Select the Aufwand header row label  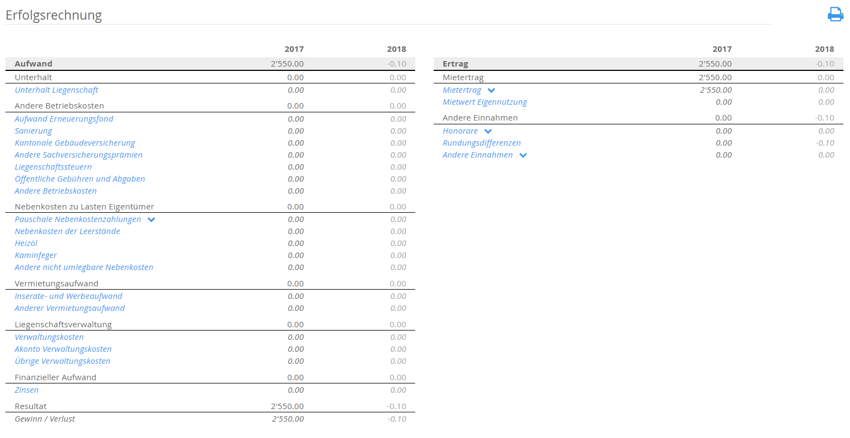[x=33, y=64]
